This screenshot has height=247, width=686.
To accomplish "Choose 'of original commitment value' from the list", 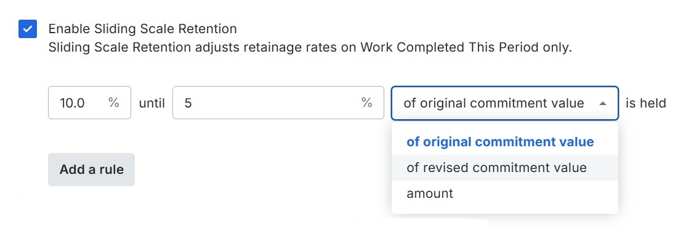I will (500, 142).
